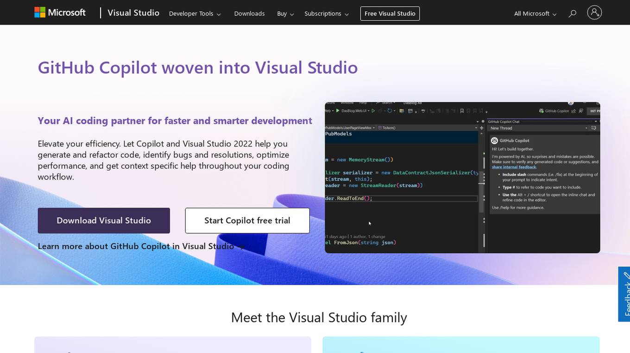This screenshot has width=630, height=353.
Task: Click the Download Visual Studio button
Action: (x=104, y=220)
